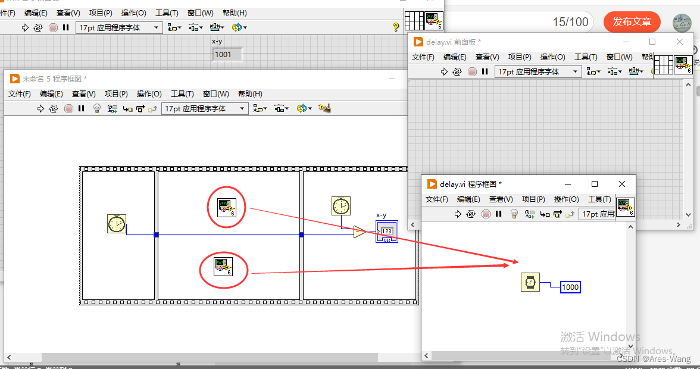Image resolution: width=700 pixels, height=369 pixels.
Task: Click Run Continuously in delay.vi block diagram
Action: point(471,214)
